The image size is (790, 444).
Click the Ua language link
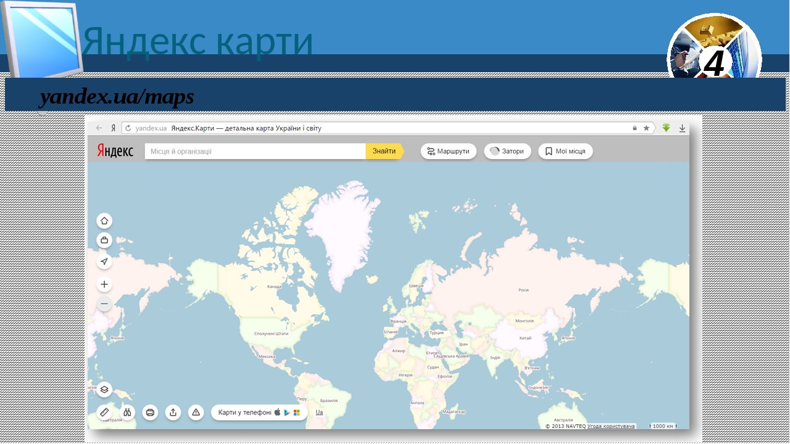tap(319, 412)
